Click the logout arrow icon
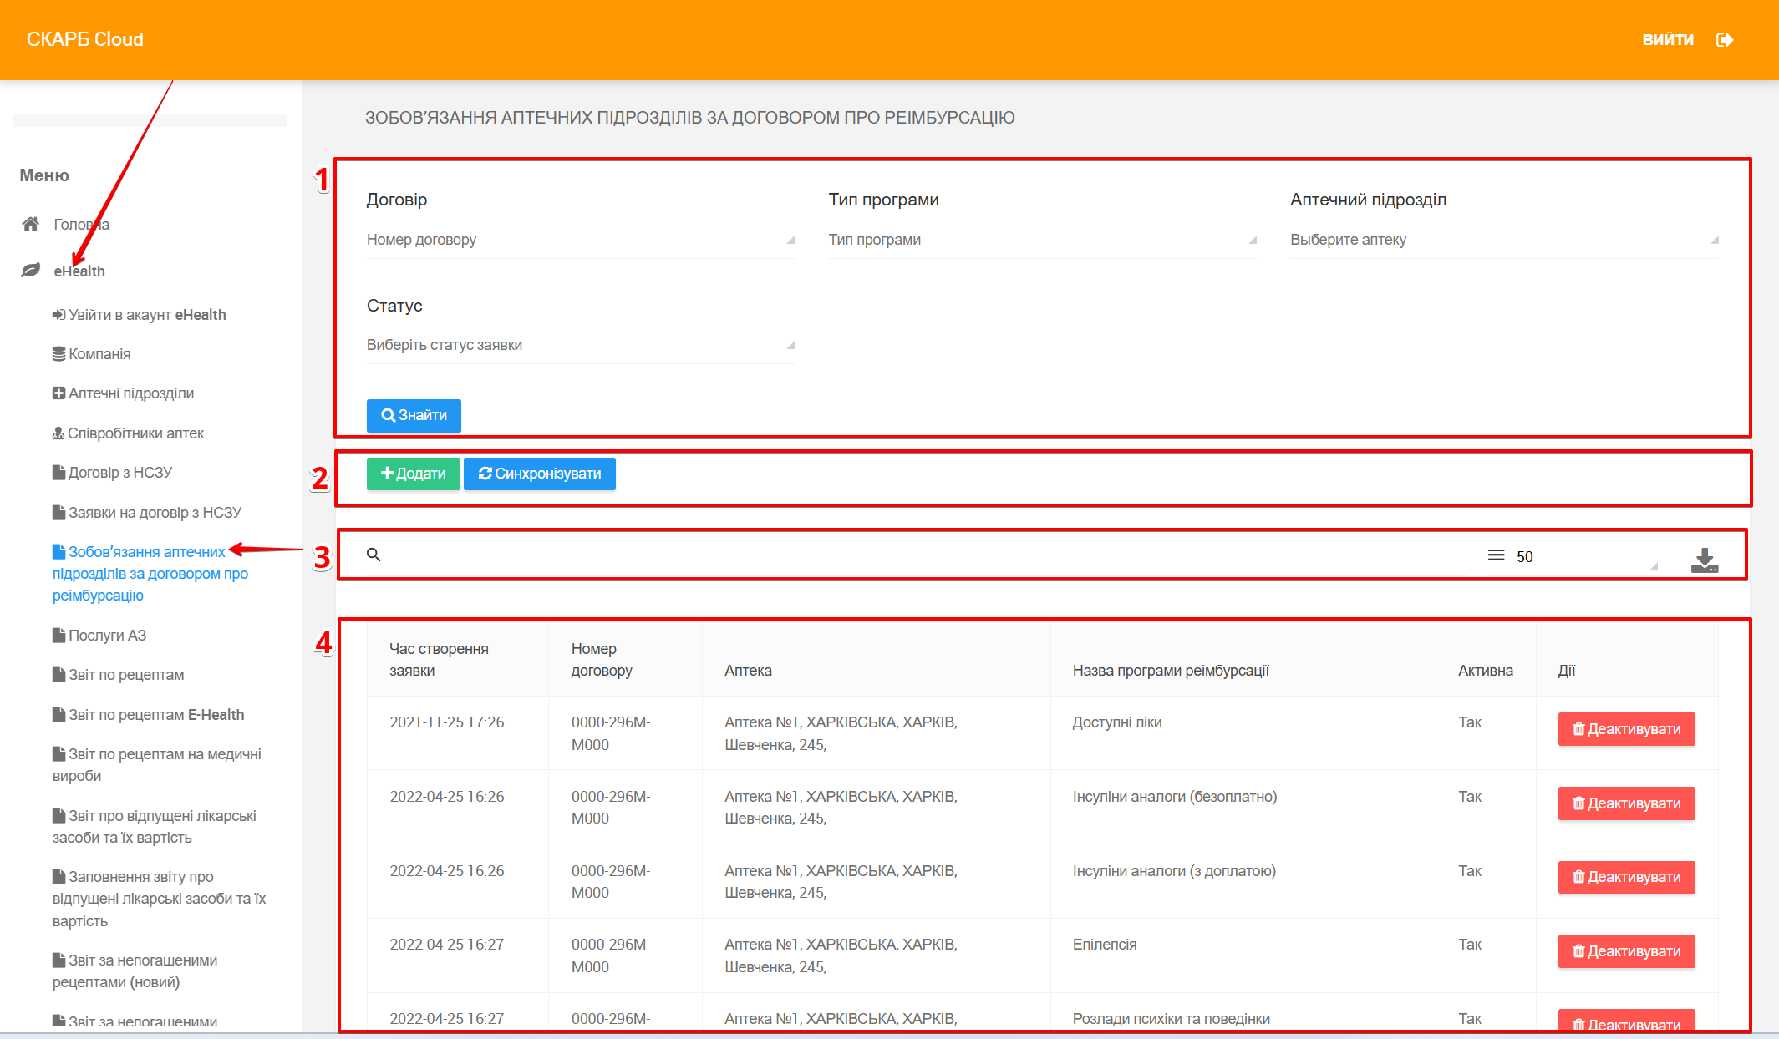The image size is (1779, 1039). tap(1725, 40)
